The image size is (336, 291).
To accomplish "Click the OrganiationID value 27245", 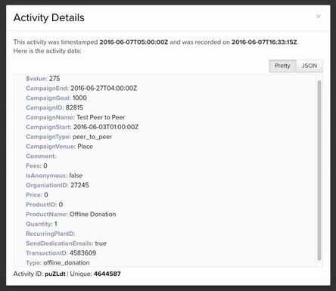I will pyautogui.click(x=79, y=185).
